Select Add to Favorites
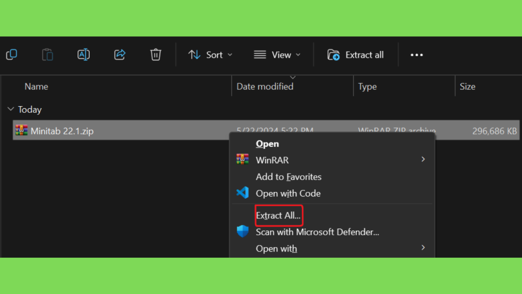522x294 pixels. [x=289, y=177]
